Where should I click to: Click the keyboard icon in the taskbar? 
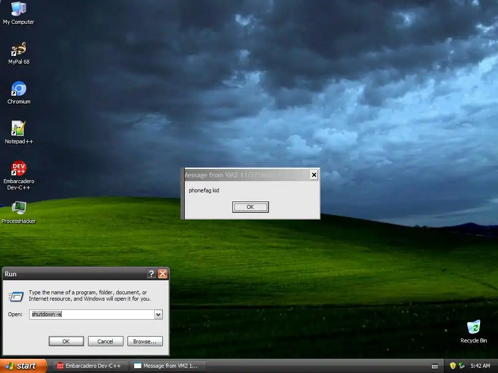(435, 366)
